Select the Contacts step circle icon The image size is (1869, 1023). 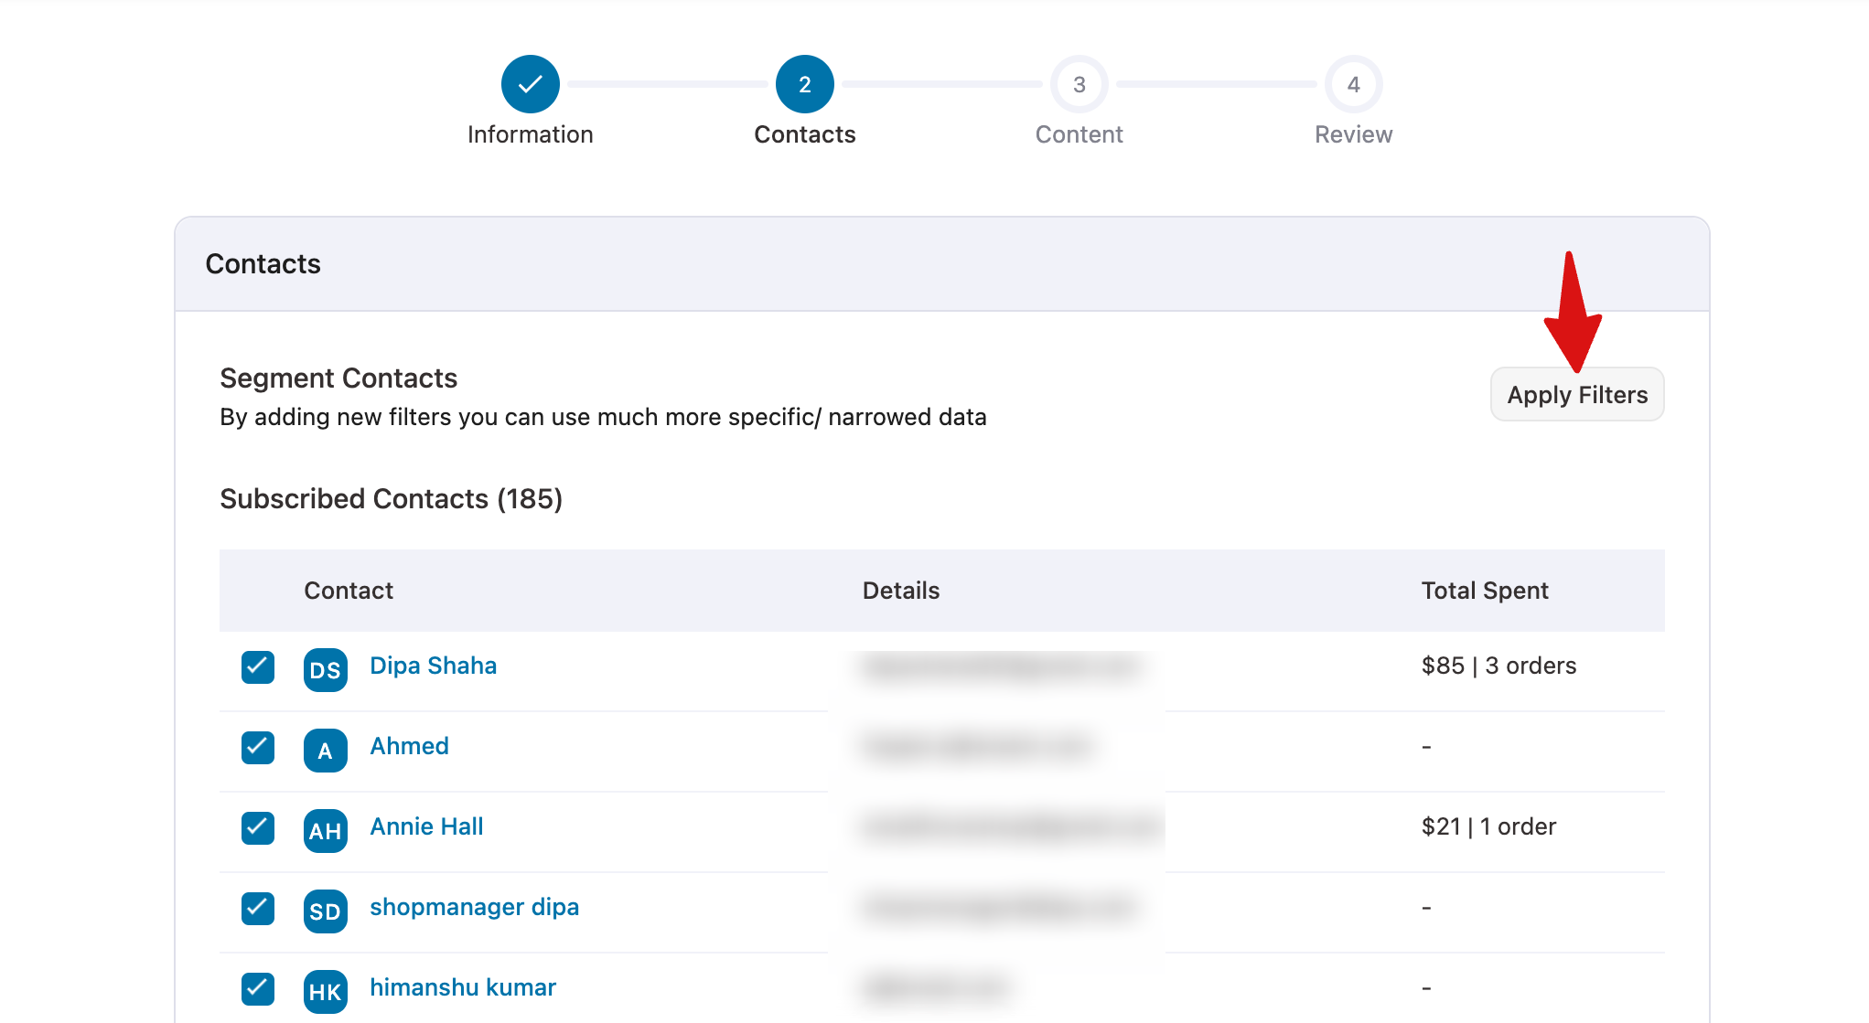pos(805,83)
